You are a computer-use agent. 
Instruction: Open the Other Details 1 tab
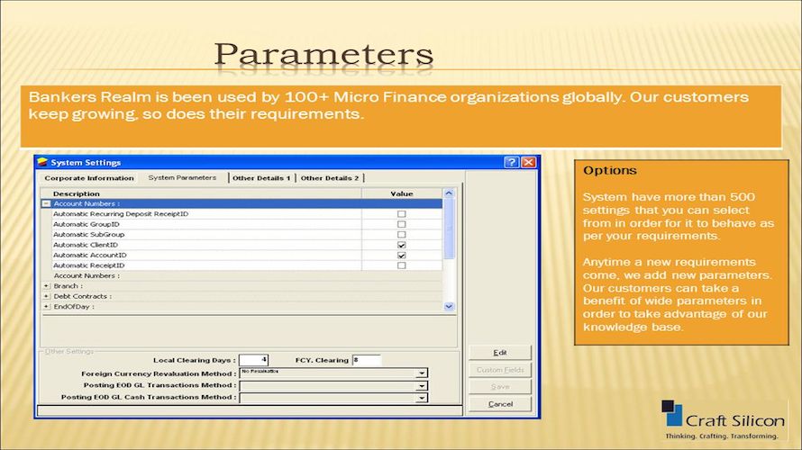pyautogui.click(x=261, y=178)
